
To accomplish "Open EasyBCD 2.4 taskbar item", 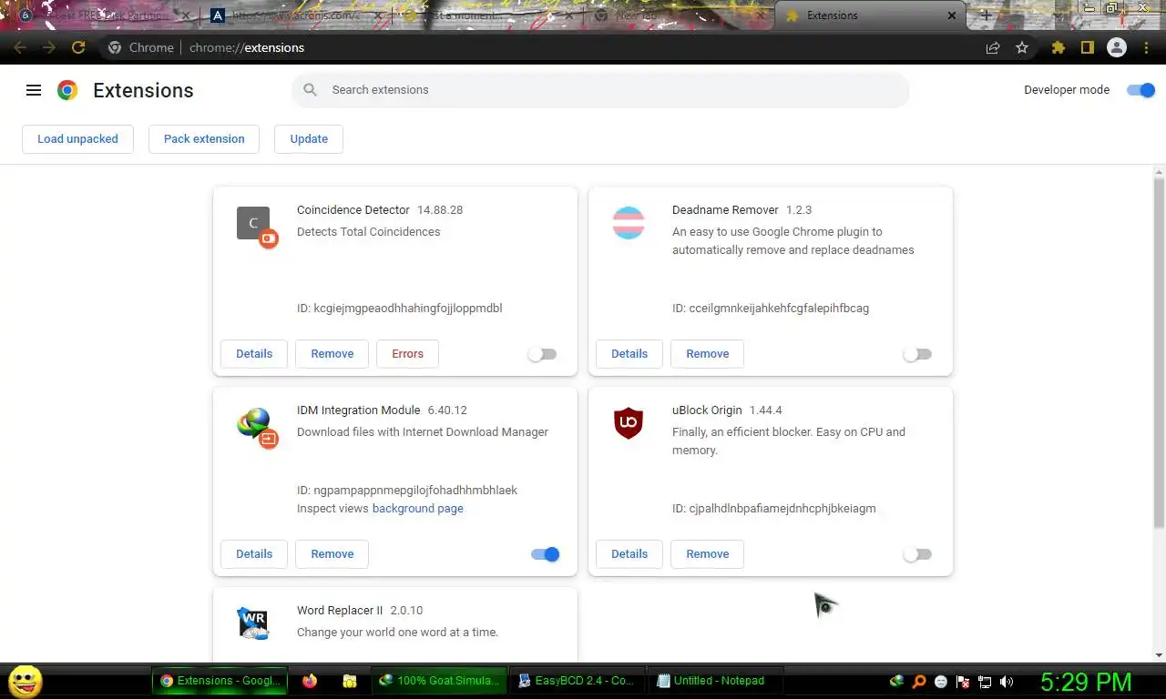I will coord(576,681).
